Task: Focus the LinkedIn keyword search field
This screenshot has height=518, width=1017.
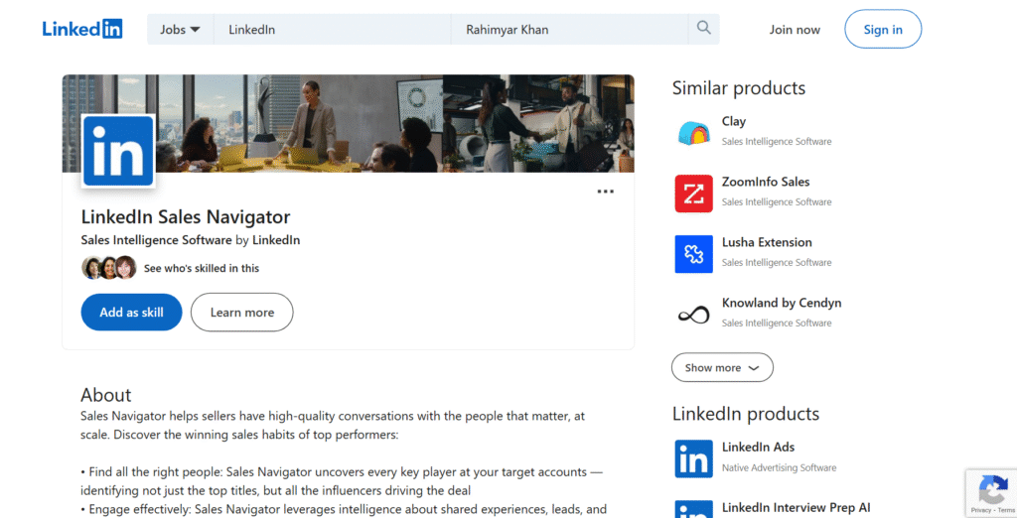Action: [332, 29]
